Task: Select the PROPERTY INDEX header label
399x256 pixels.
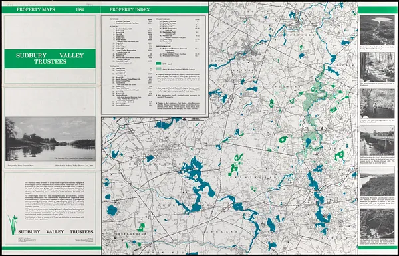Action: tap(130, 10)
